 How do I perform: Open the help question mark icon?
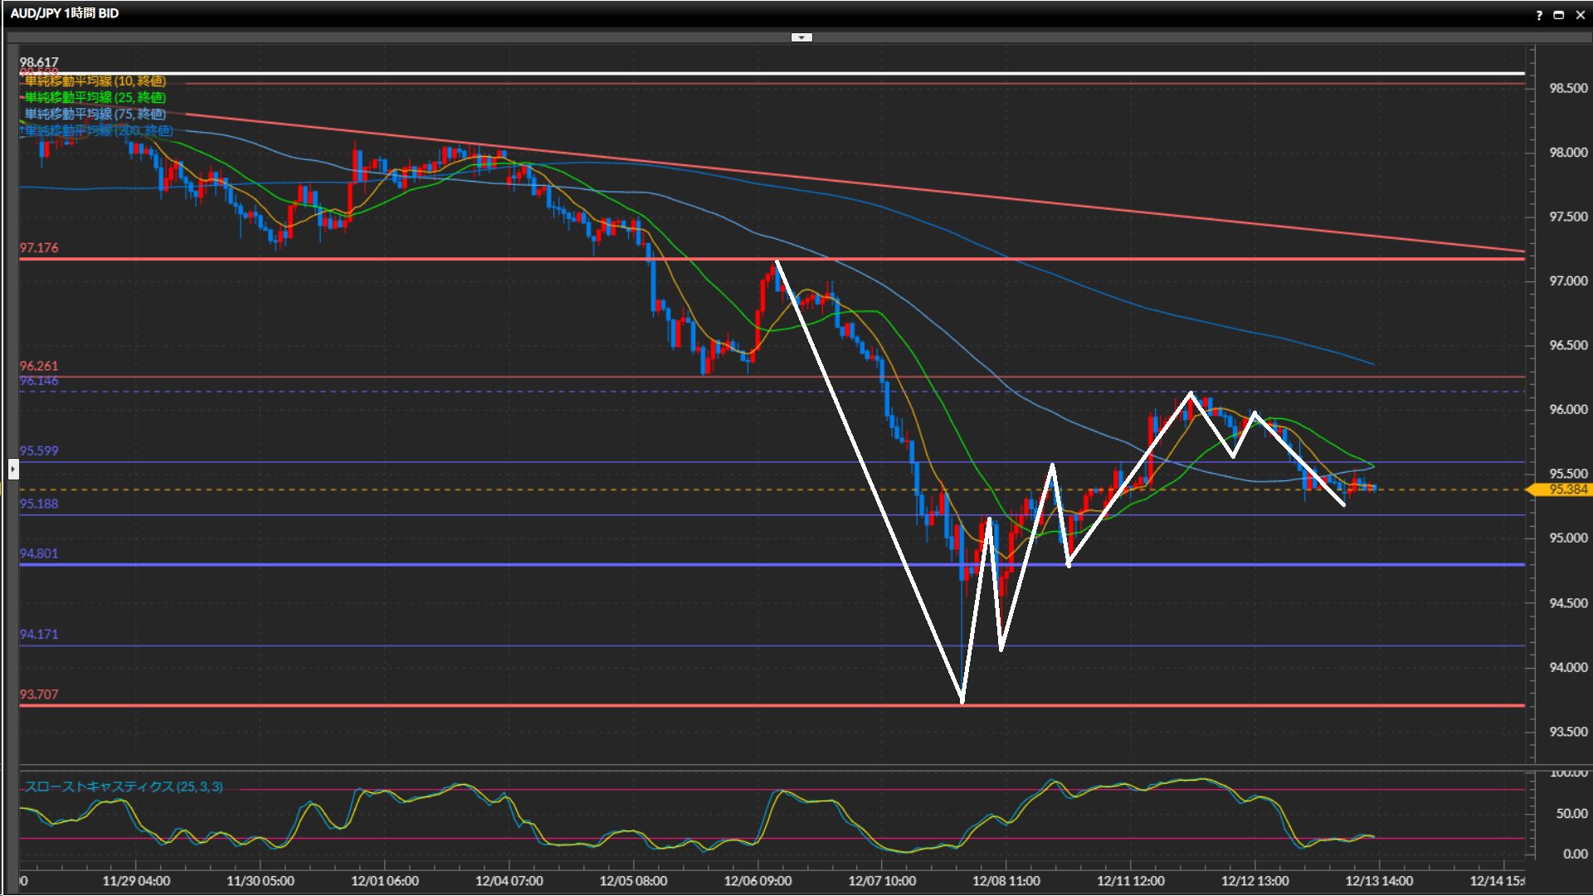(x=1539, y=15)
